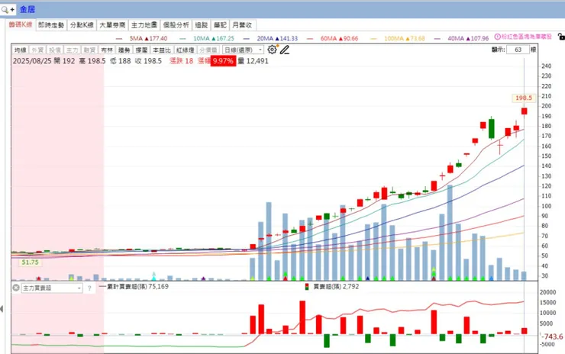The width and height of the screenshot is (565, 354).
Task: Click the 顯示 bar count field showing 63
Action: click(x=518, y=50)
